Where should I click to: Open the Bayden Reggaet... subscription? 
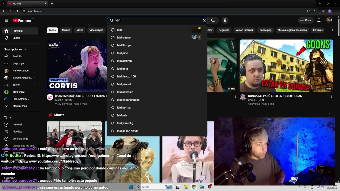20,78
